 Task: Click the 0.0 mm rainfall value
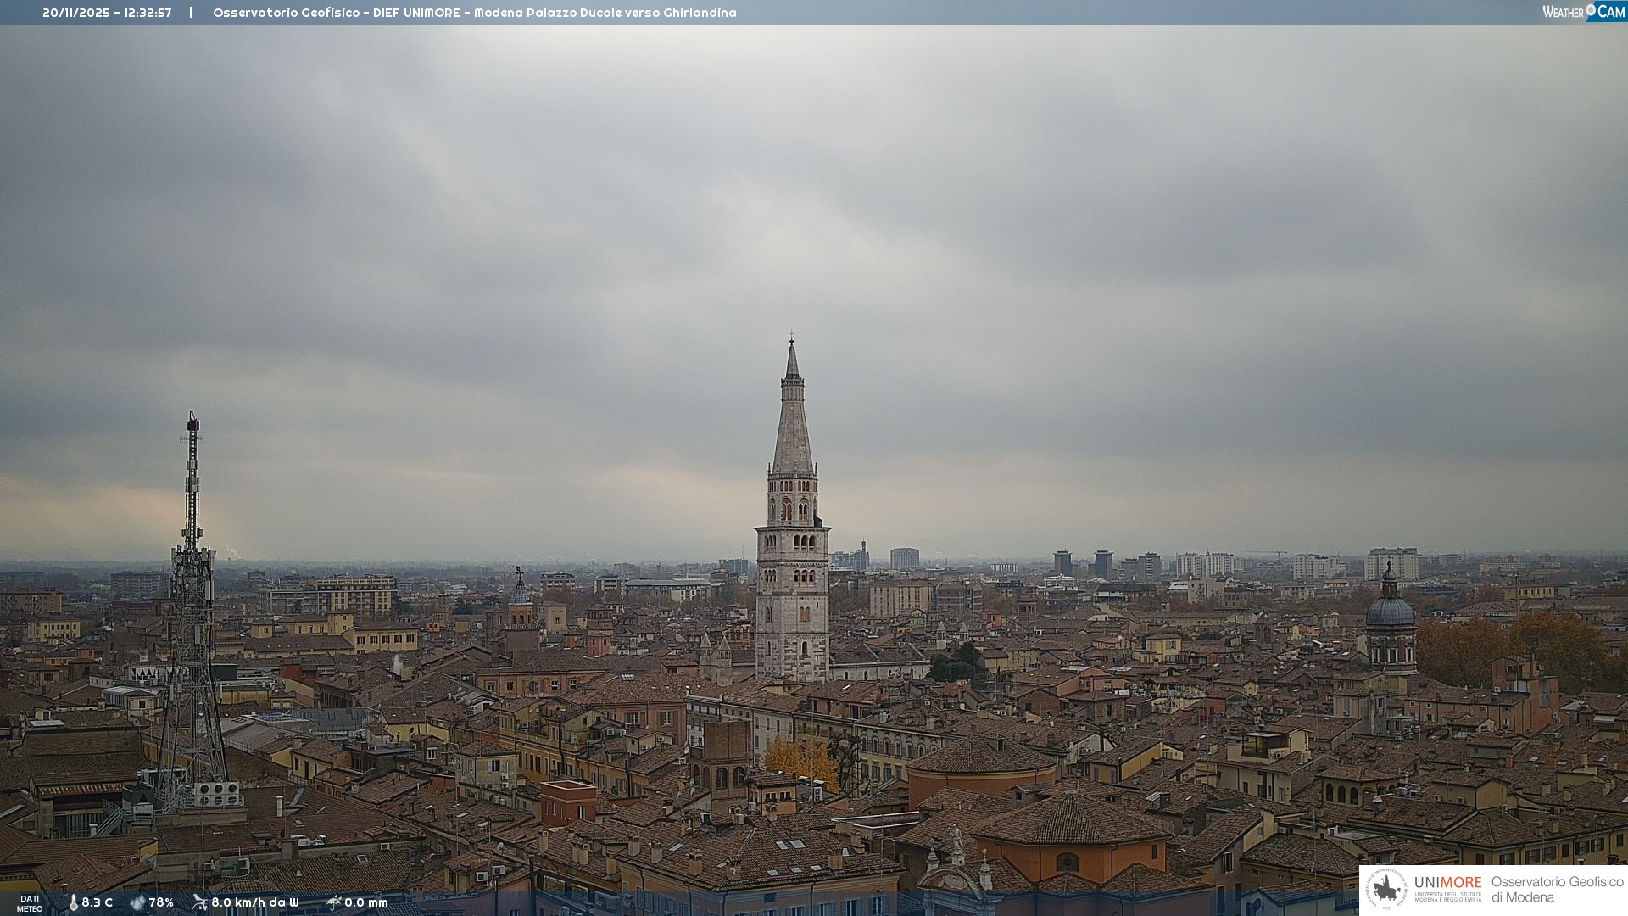pyautogui.click(x=366, y=902)
